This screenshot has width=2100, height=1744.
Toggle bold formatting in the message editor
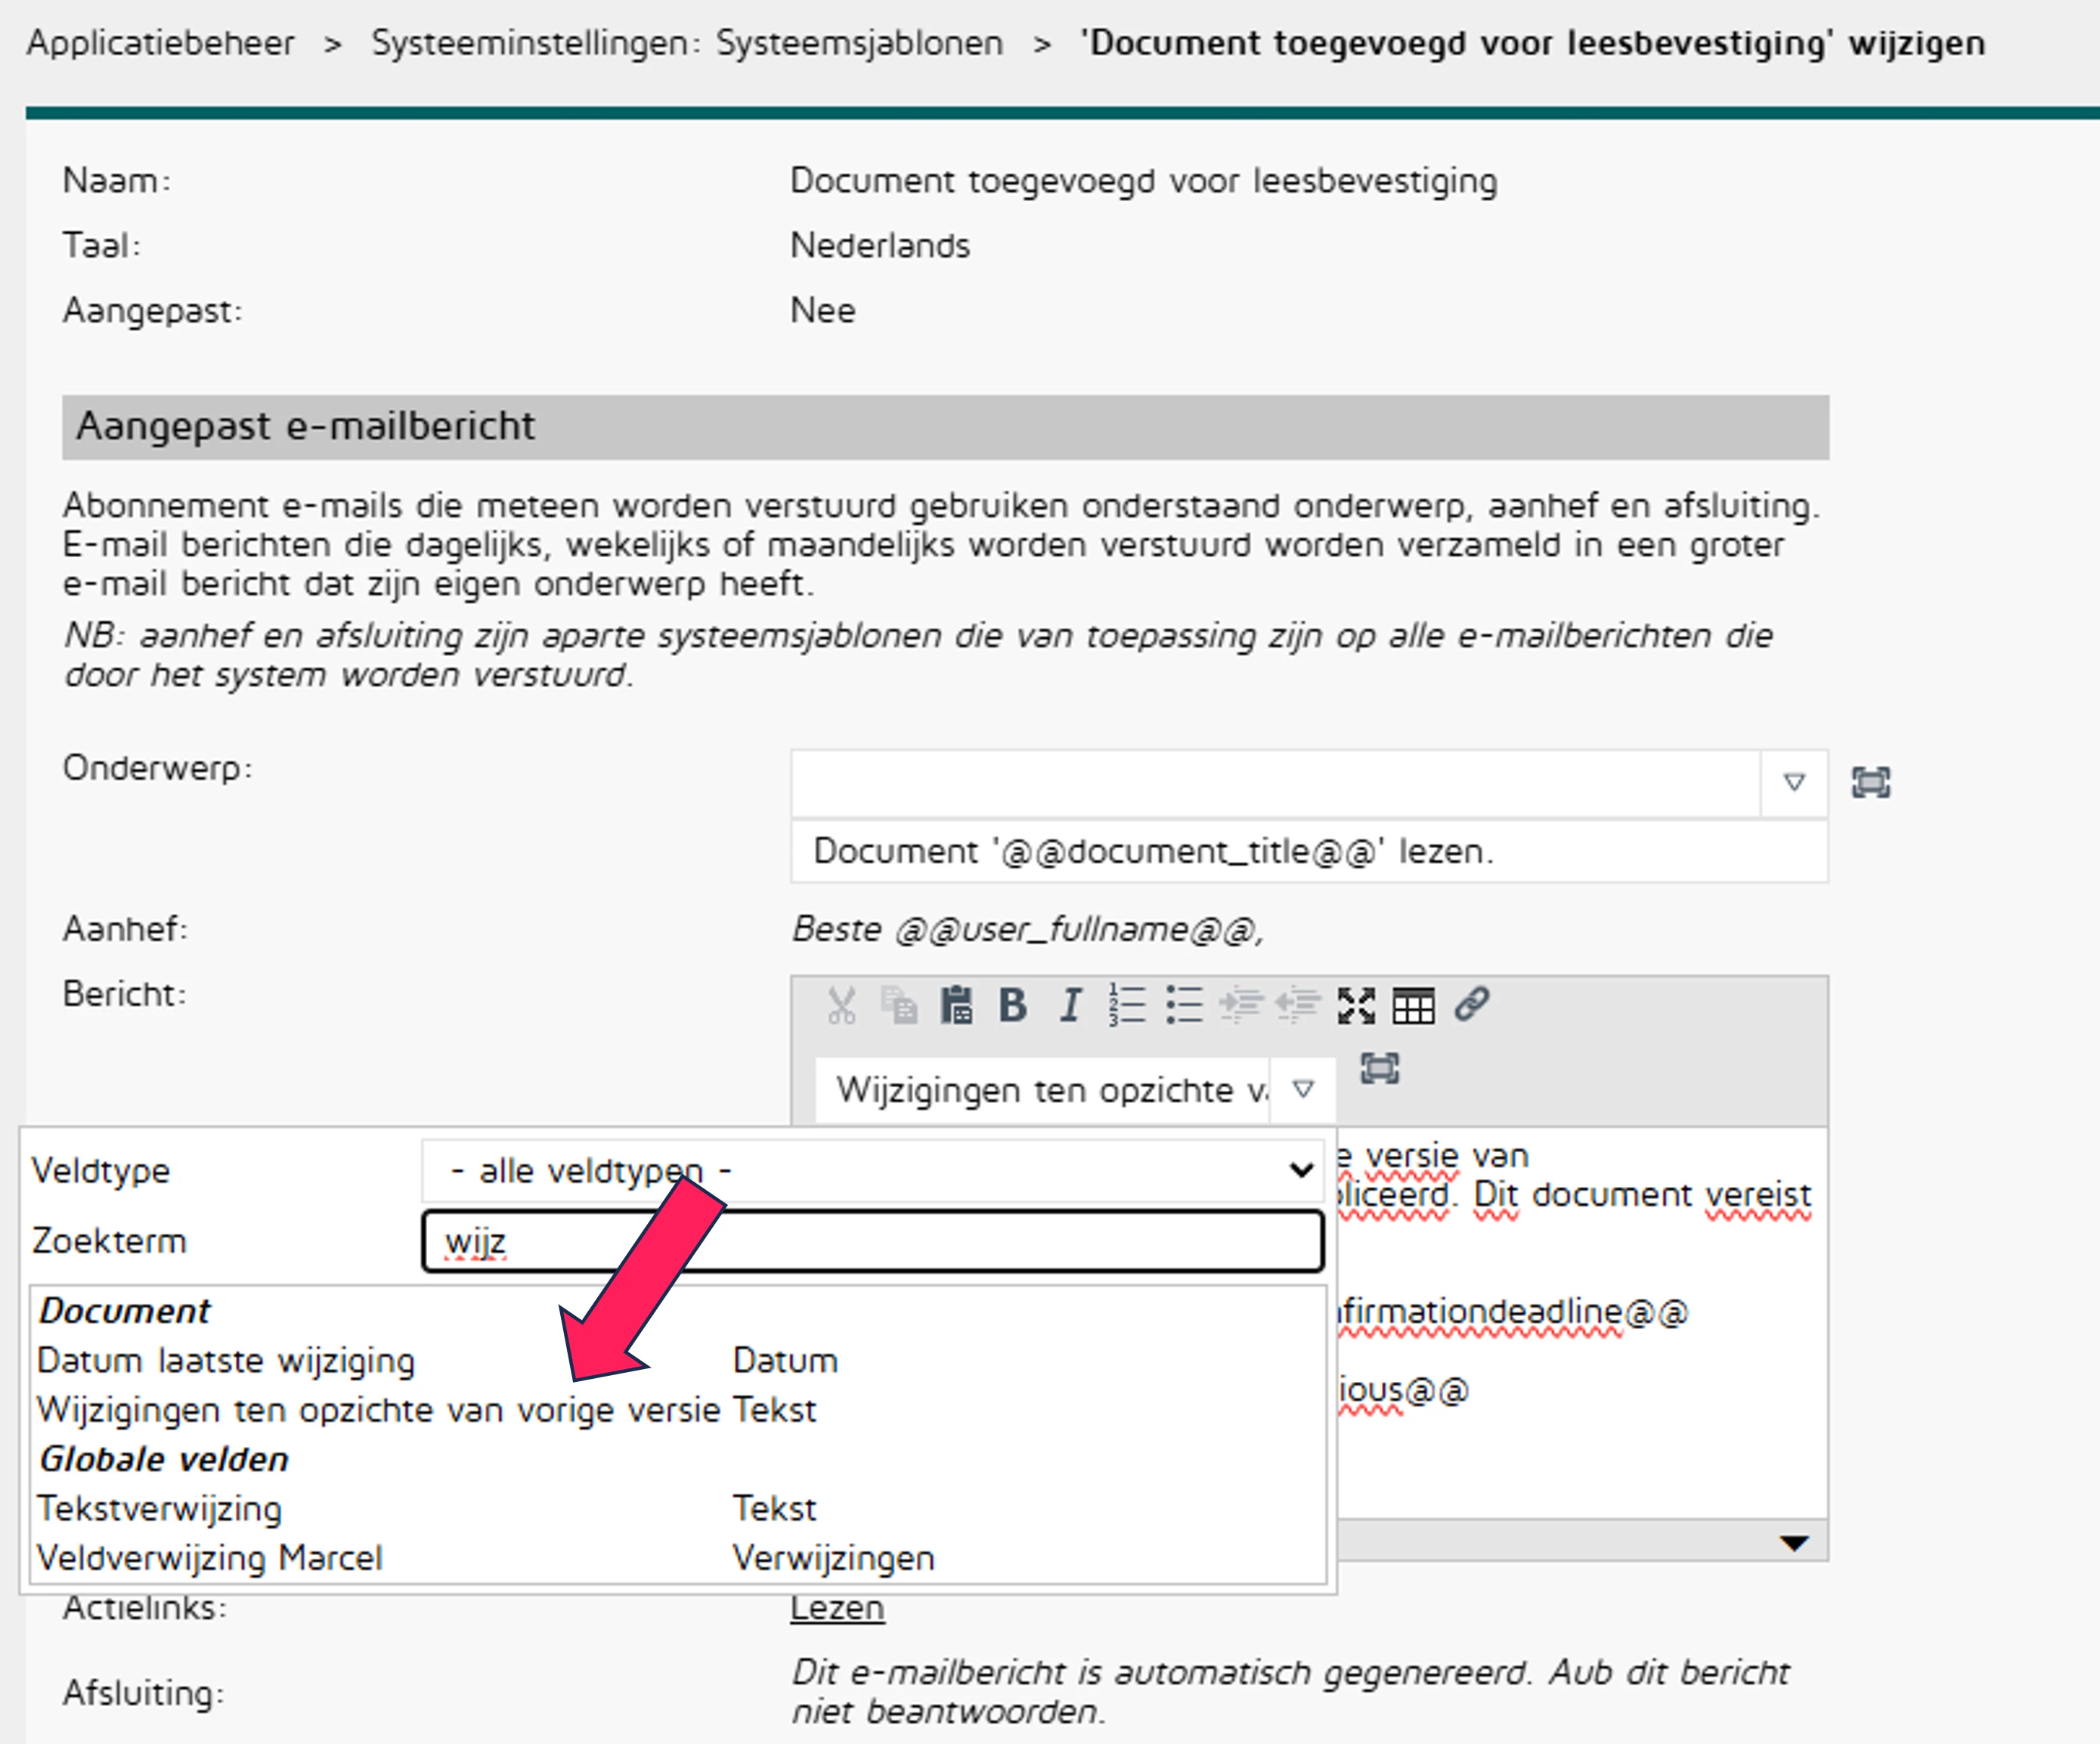(x=1012, y=1005)
